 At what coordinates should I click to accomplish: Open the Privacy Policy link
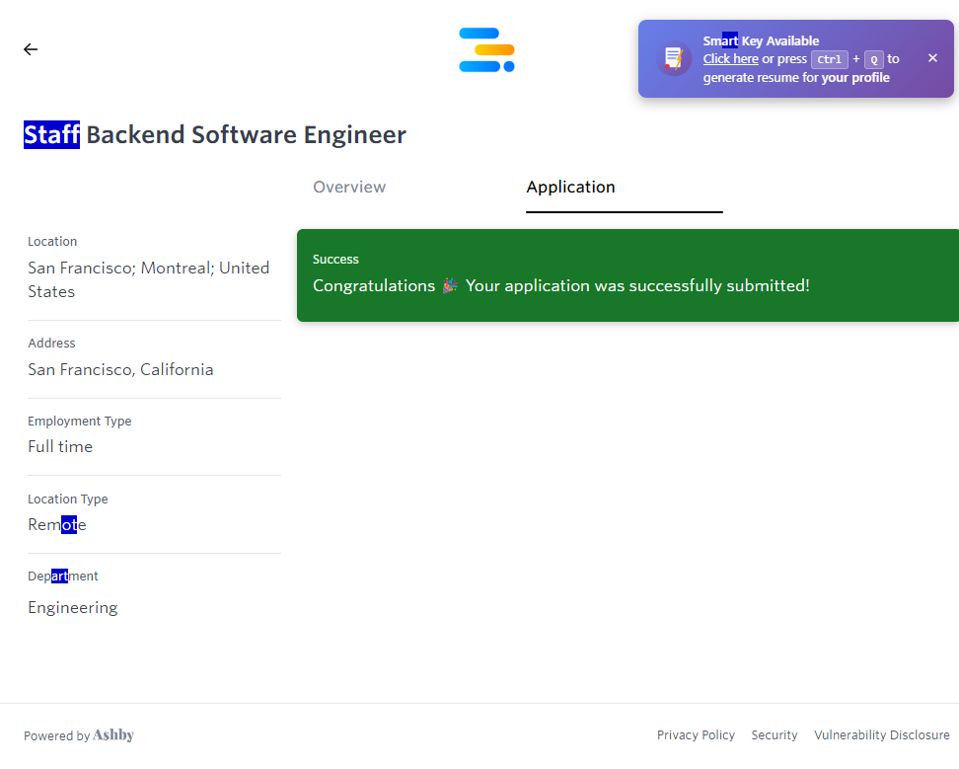point(696,735)
